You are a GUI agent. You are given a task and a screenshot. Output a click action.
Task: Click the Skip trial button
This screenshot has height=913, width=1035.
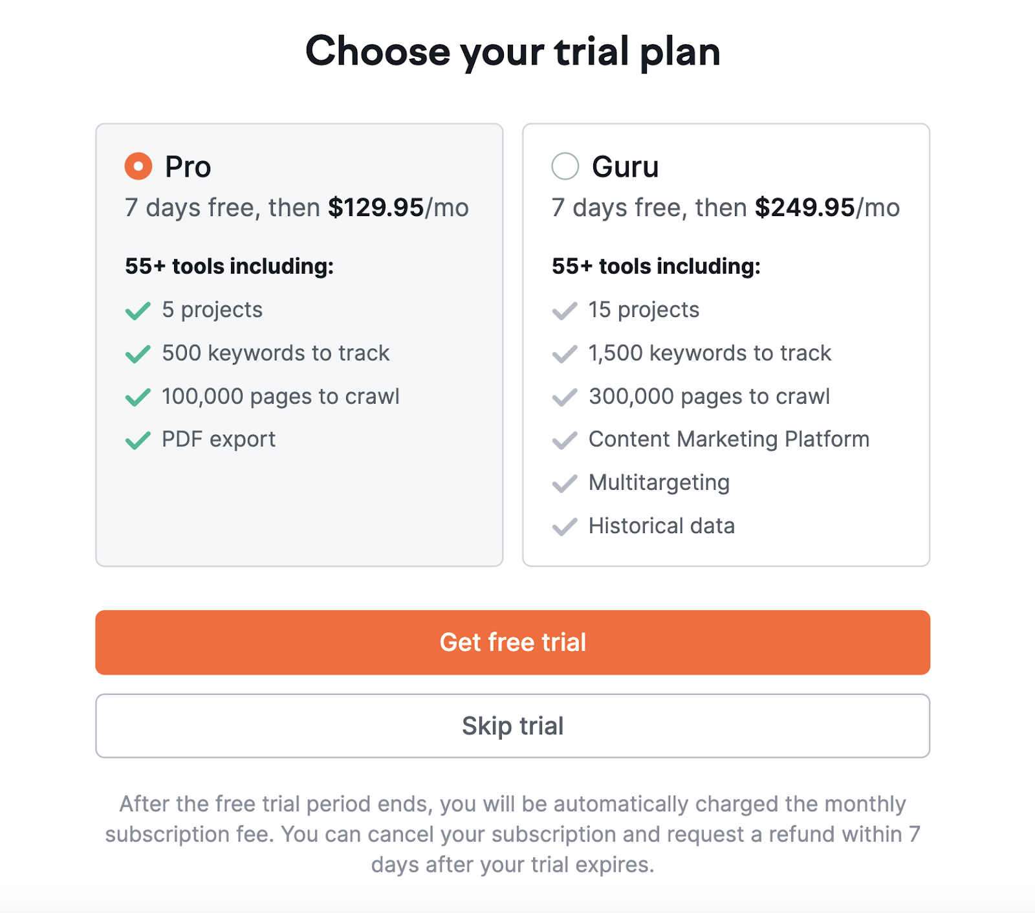coord(513,725)
